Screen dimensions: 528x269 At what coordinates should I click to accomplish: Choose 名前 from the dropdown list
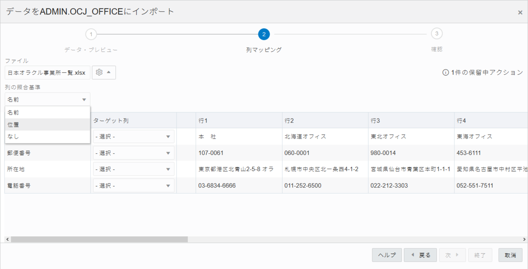pyautogui.click(x=48, y=113)
